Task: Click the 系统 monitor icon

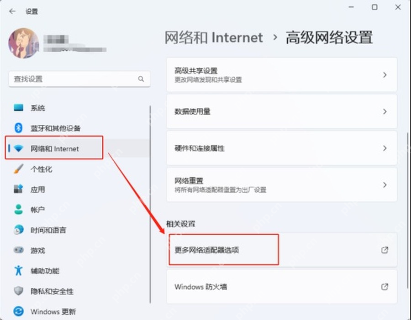Action: coord(18,108)
